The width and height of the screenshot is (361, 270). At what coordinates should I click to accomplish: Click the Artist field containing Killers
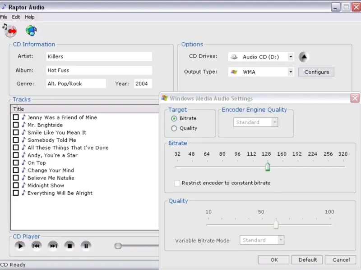click(x=99, y=57)
